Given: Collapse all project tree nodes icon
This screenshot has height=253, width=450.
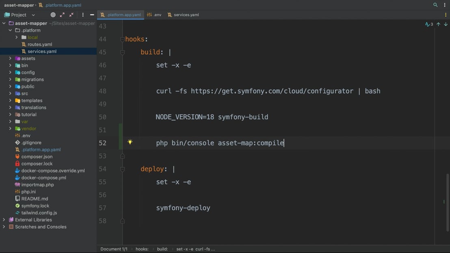Looking at the screenshot, I should (71, 15).
